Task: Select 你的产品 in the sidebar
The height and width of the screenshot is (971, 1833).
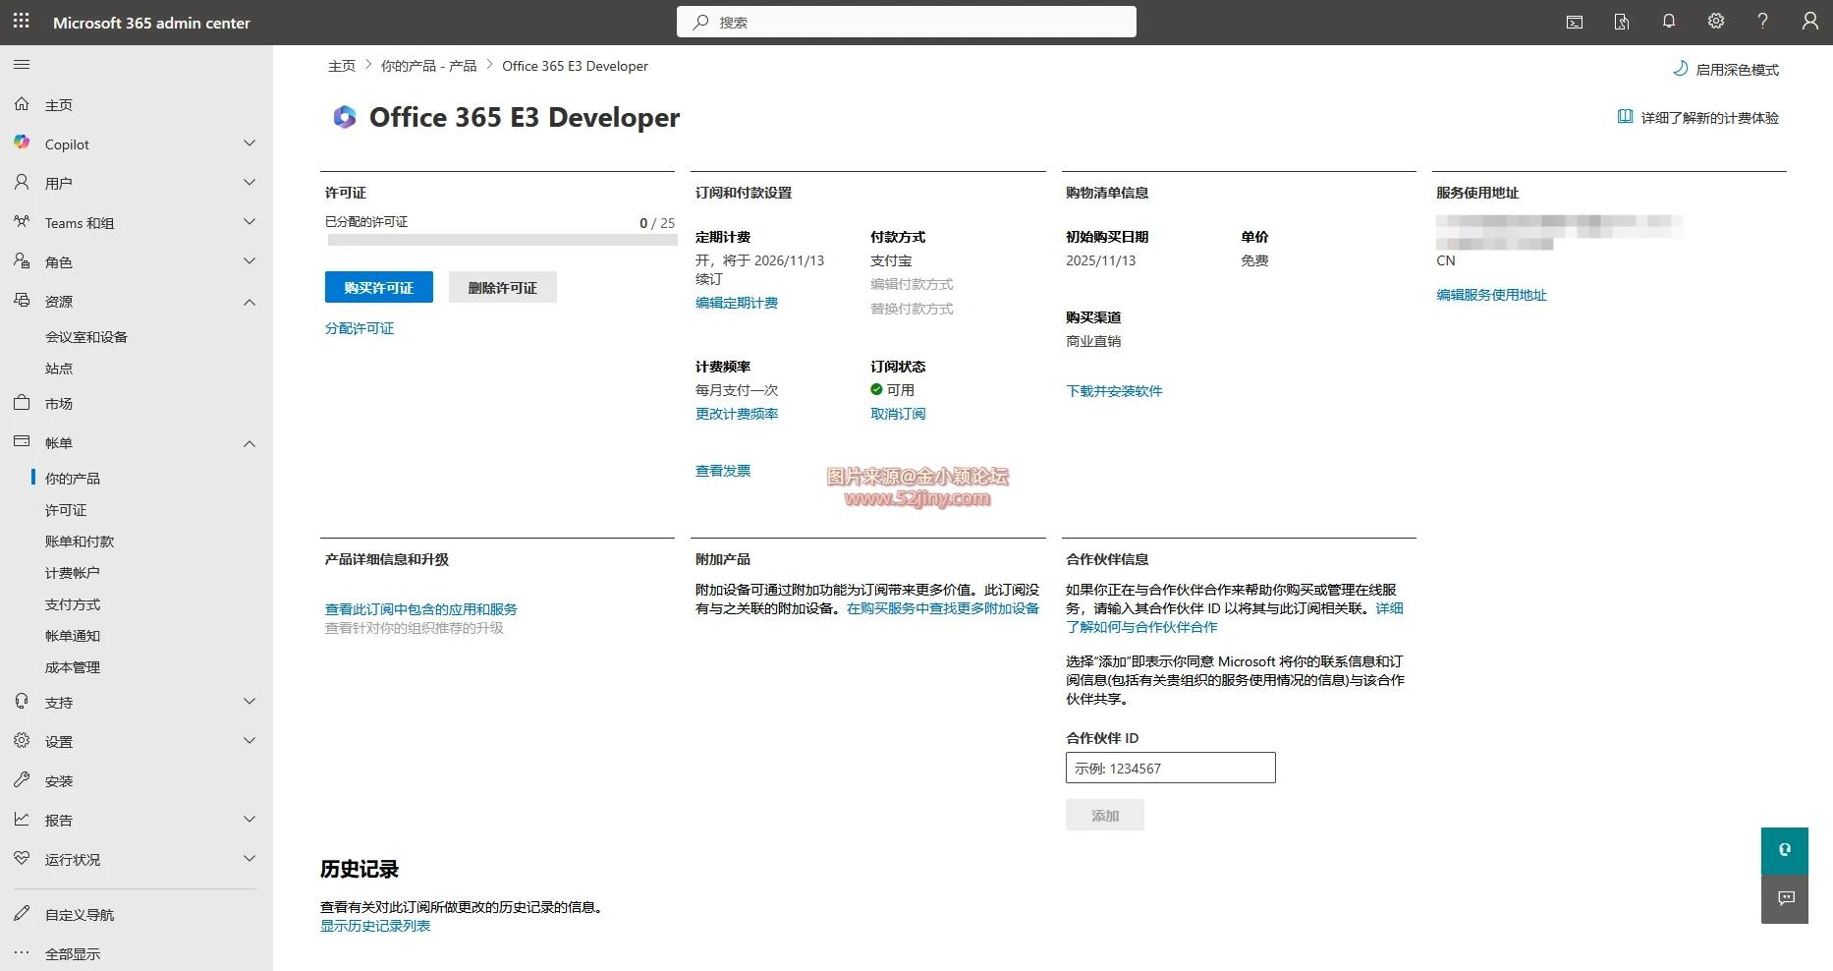Action: 73,478
